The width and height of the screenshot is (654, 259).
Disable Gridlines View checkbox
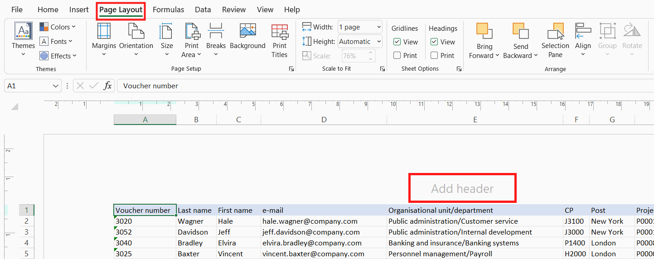397,42
